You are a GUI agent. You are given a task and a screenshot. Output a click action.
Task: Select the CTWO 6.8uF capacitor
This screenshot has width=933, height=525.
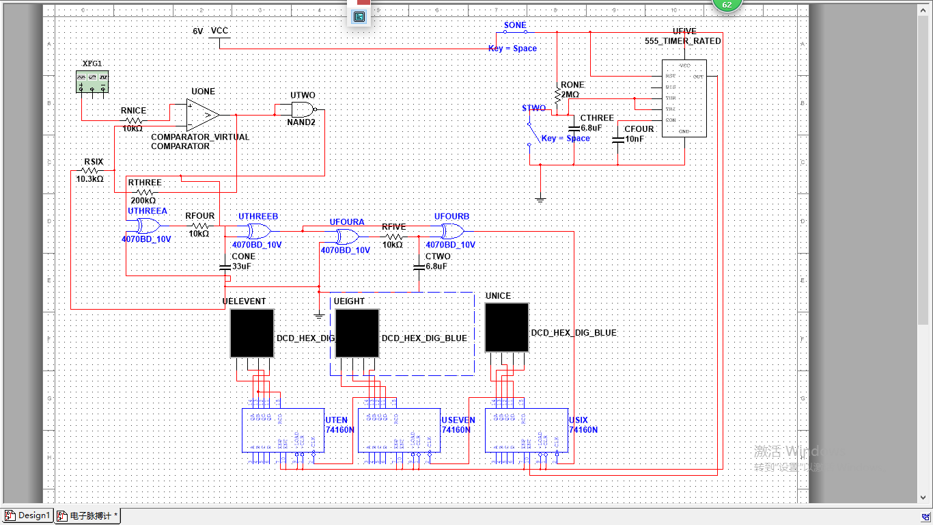pos(419,267)
